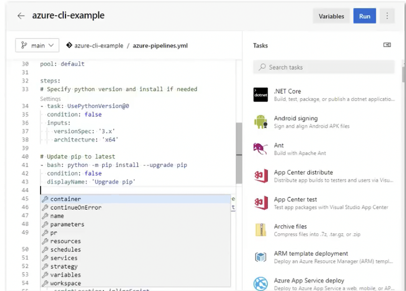Pick 'variables' in the suggestion list
406x291 pixels.
click(65, 275)
